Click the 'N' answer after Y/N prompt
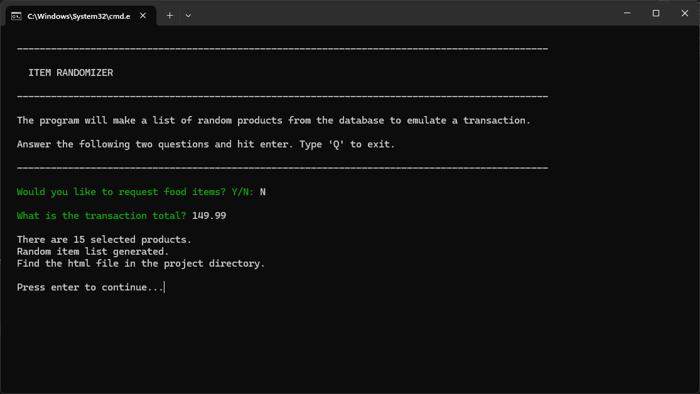Image resolution: width=700 pixels, height=394 pixels. (x=263, y=192)
